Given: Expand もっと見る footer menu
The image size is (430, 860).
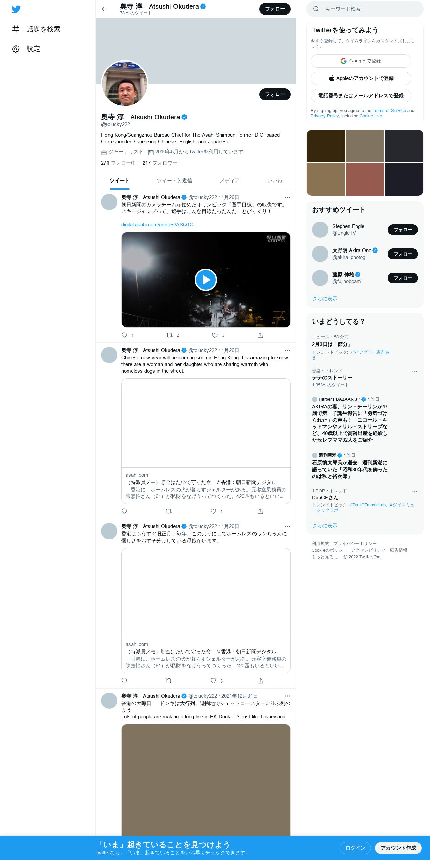Looking at the screenshot, I should point(325,557).
